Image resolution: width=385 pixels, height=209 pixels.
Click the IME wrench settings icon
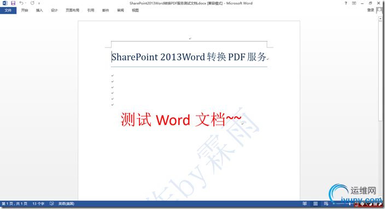(380, 204)
